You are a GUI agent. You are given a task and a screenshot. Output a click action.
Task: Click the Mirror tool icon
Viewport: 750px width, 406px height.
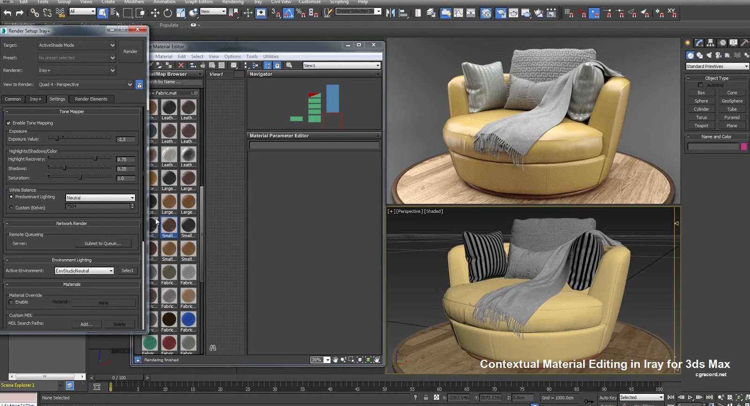pyautogui.click(x=390, y=13)
